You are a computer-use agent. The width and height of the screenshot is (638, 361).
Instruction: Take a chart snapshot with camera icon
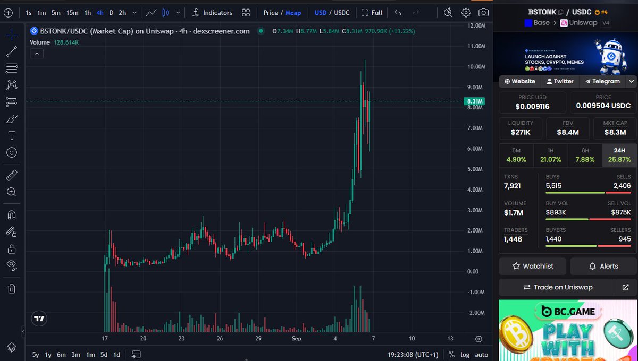point(483,12)
